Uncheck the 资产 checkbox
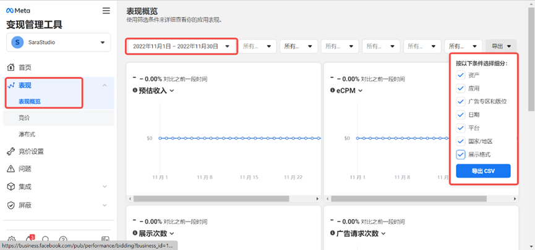Viewport: 535px width, 250px height. [x=460, y=75]
